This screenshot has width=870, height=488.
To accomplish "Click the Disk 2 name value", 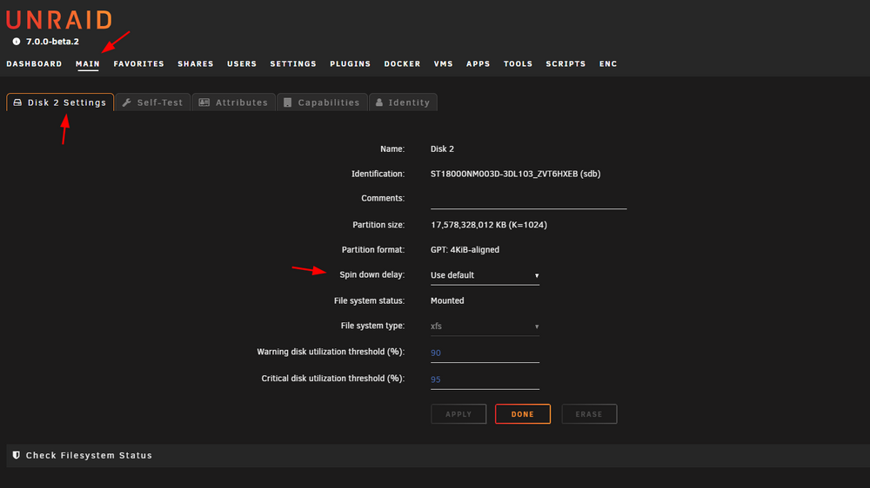I will pos(442,149).
